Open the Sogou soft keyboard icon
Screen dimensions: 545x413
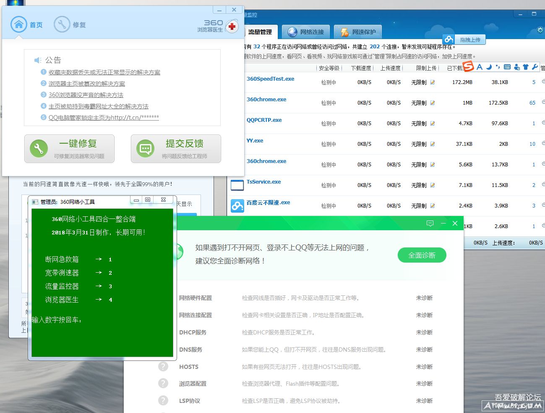pyautogui.click(x=507, y=67)
